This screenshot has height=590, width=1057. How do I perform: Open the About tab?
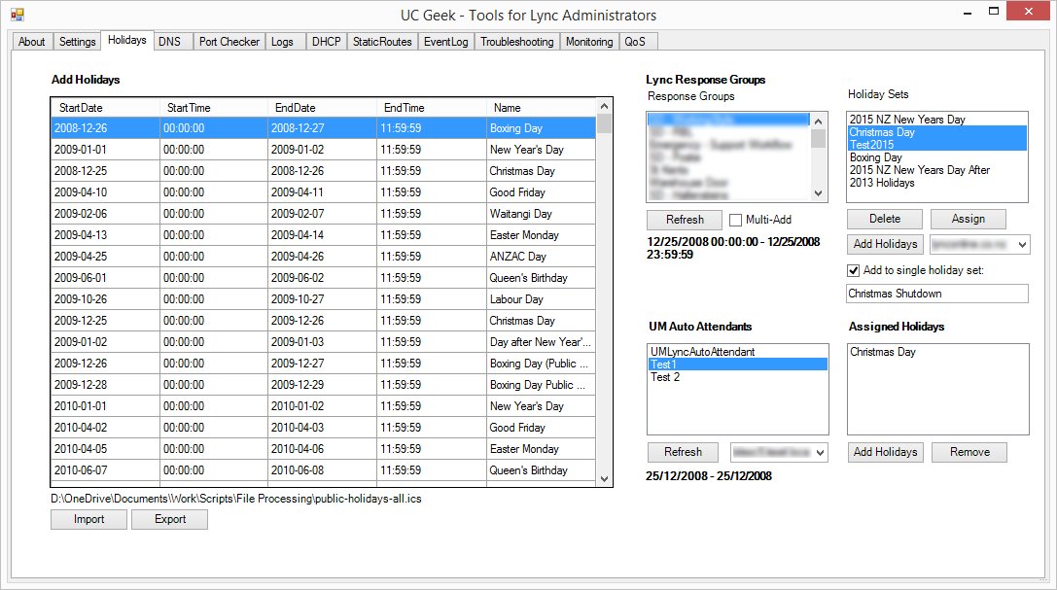click(x=32, y=42)
